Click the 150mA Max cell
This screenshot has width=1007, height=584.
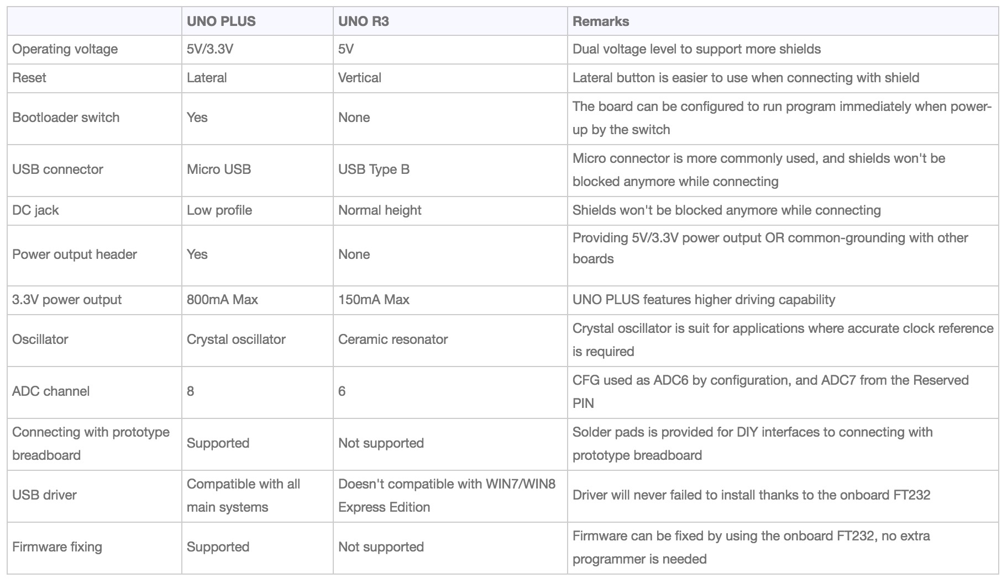pyautogui.click(x=374, y=300)
